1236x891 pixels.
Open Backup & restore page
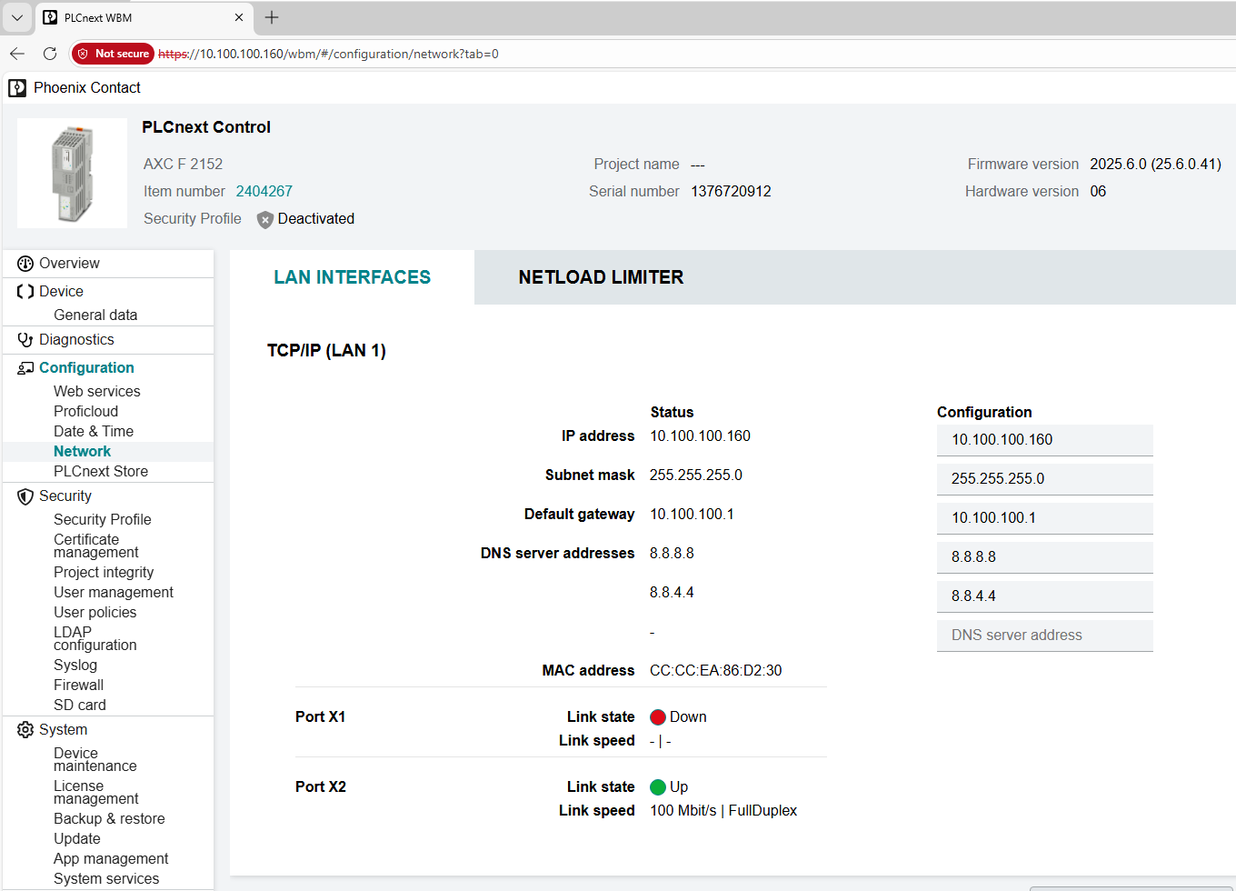(110, 819)
